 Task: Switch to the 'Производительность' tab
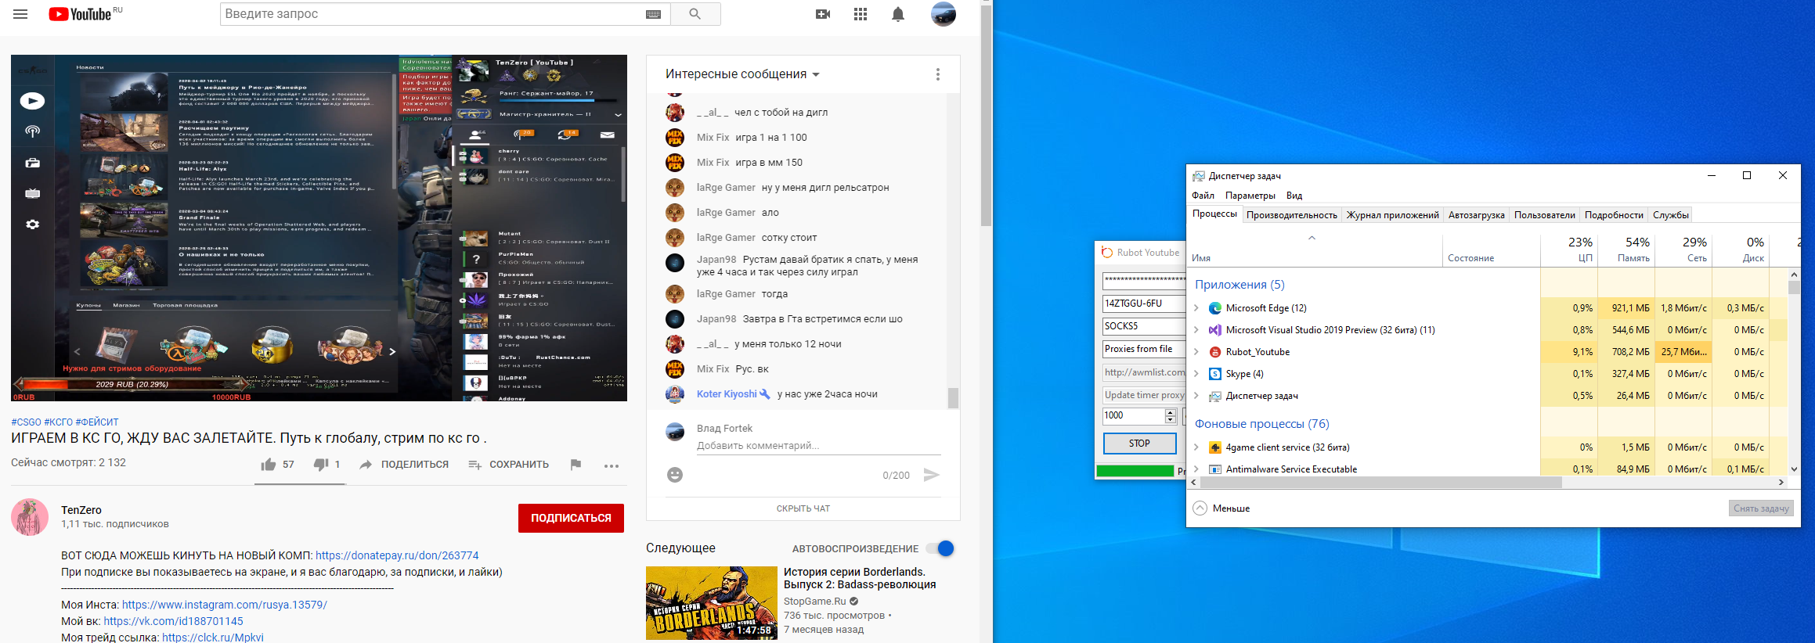(x=1291, y=215)
